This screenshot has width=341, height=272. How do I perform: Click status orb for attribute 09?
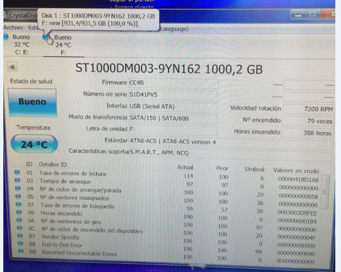pos(19,212)
